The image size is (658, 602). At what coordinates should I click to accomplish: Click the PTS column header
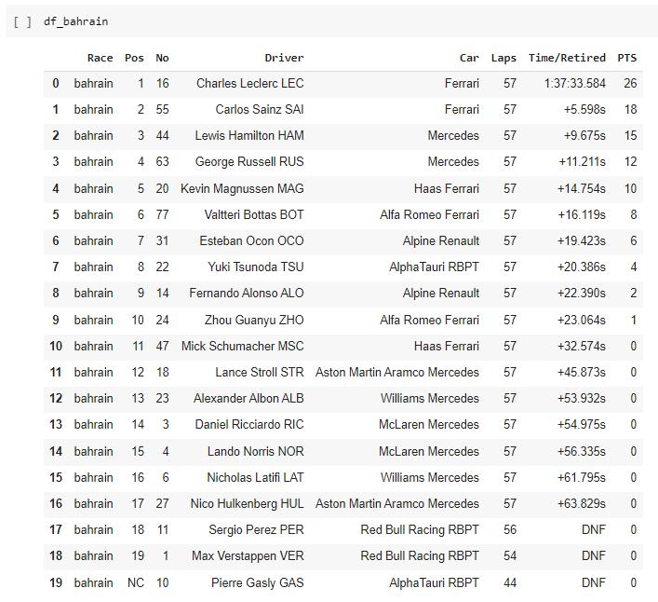pos(626,58)
